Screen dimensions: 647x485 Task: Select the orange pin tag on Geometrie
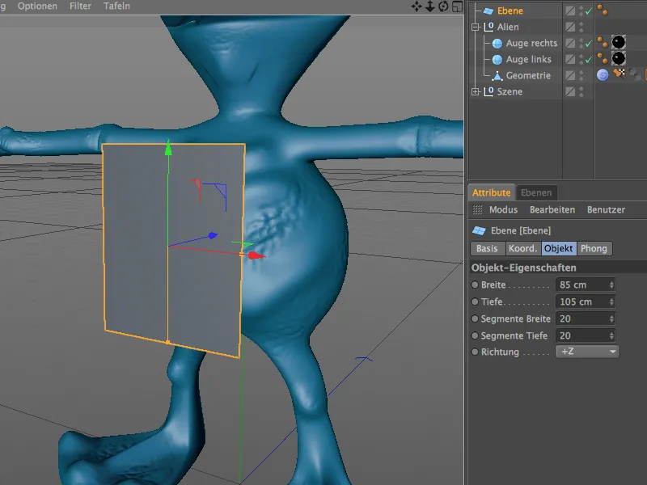tap(619, 74)
